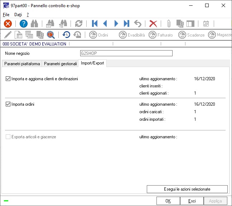This screenshot has height=206, width=232.
Task: Click the refresh arrows icon
Action: [79, 24]
